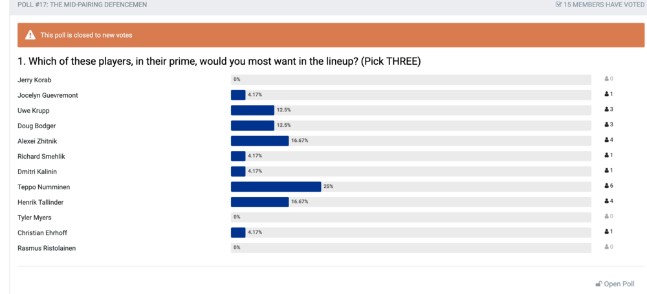Click the 'poll is closed to new votes' banner

(x=331, y=35)
